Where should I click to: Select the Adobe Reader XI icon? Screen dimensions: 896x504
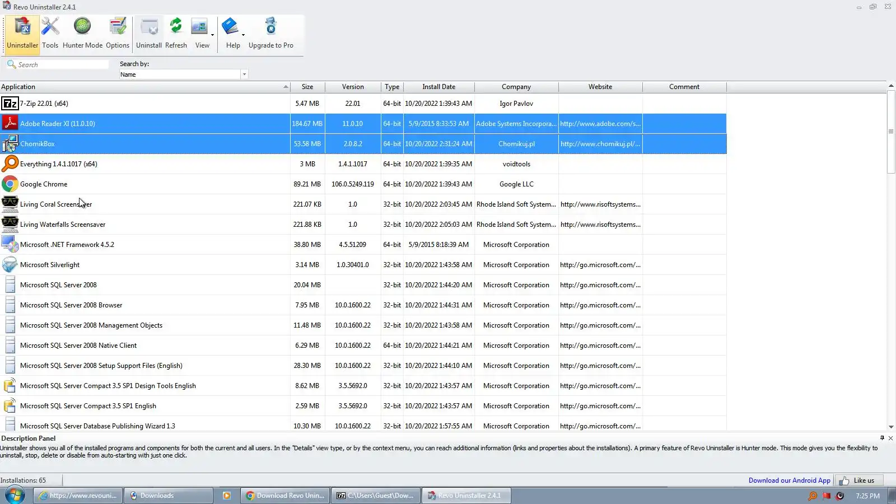point(10,124)
